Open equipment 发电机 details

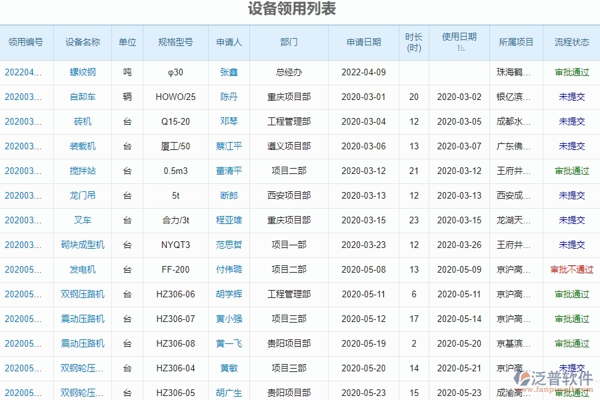pos(83,269)
